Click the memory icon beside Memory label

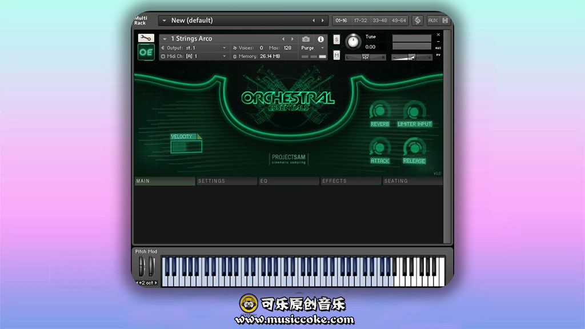[x=235, y=57]
